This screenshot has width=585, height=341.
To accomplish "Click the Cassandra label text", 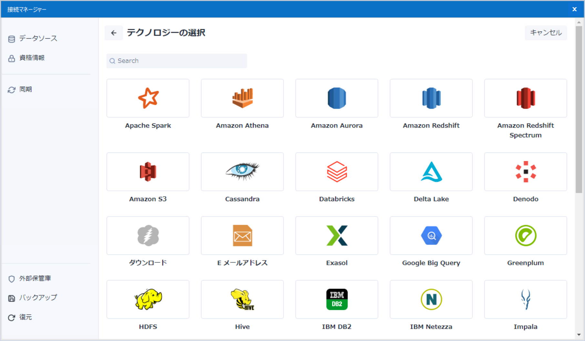I will click(242, 199).
